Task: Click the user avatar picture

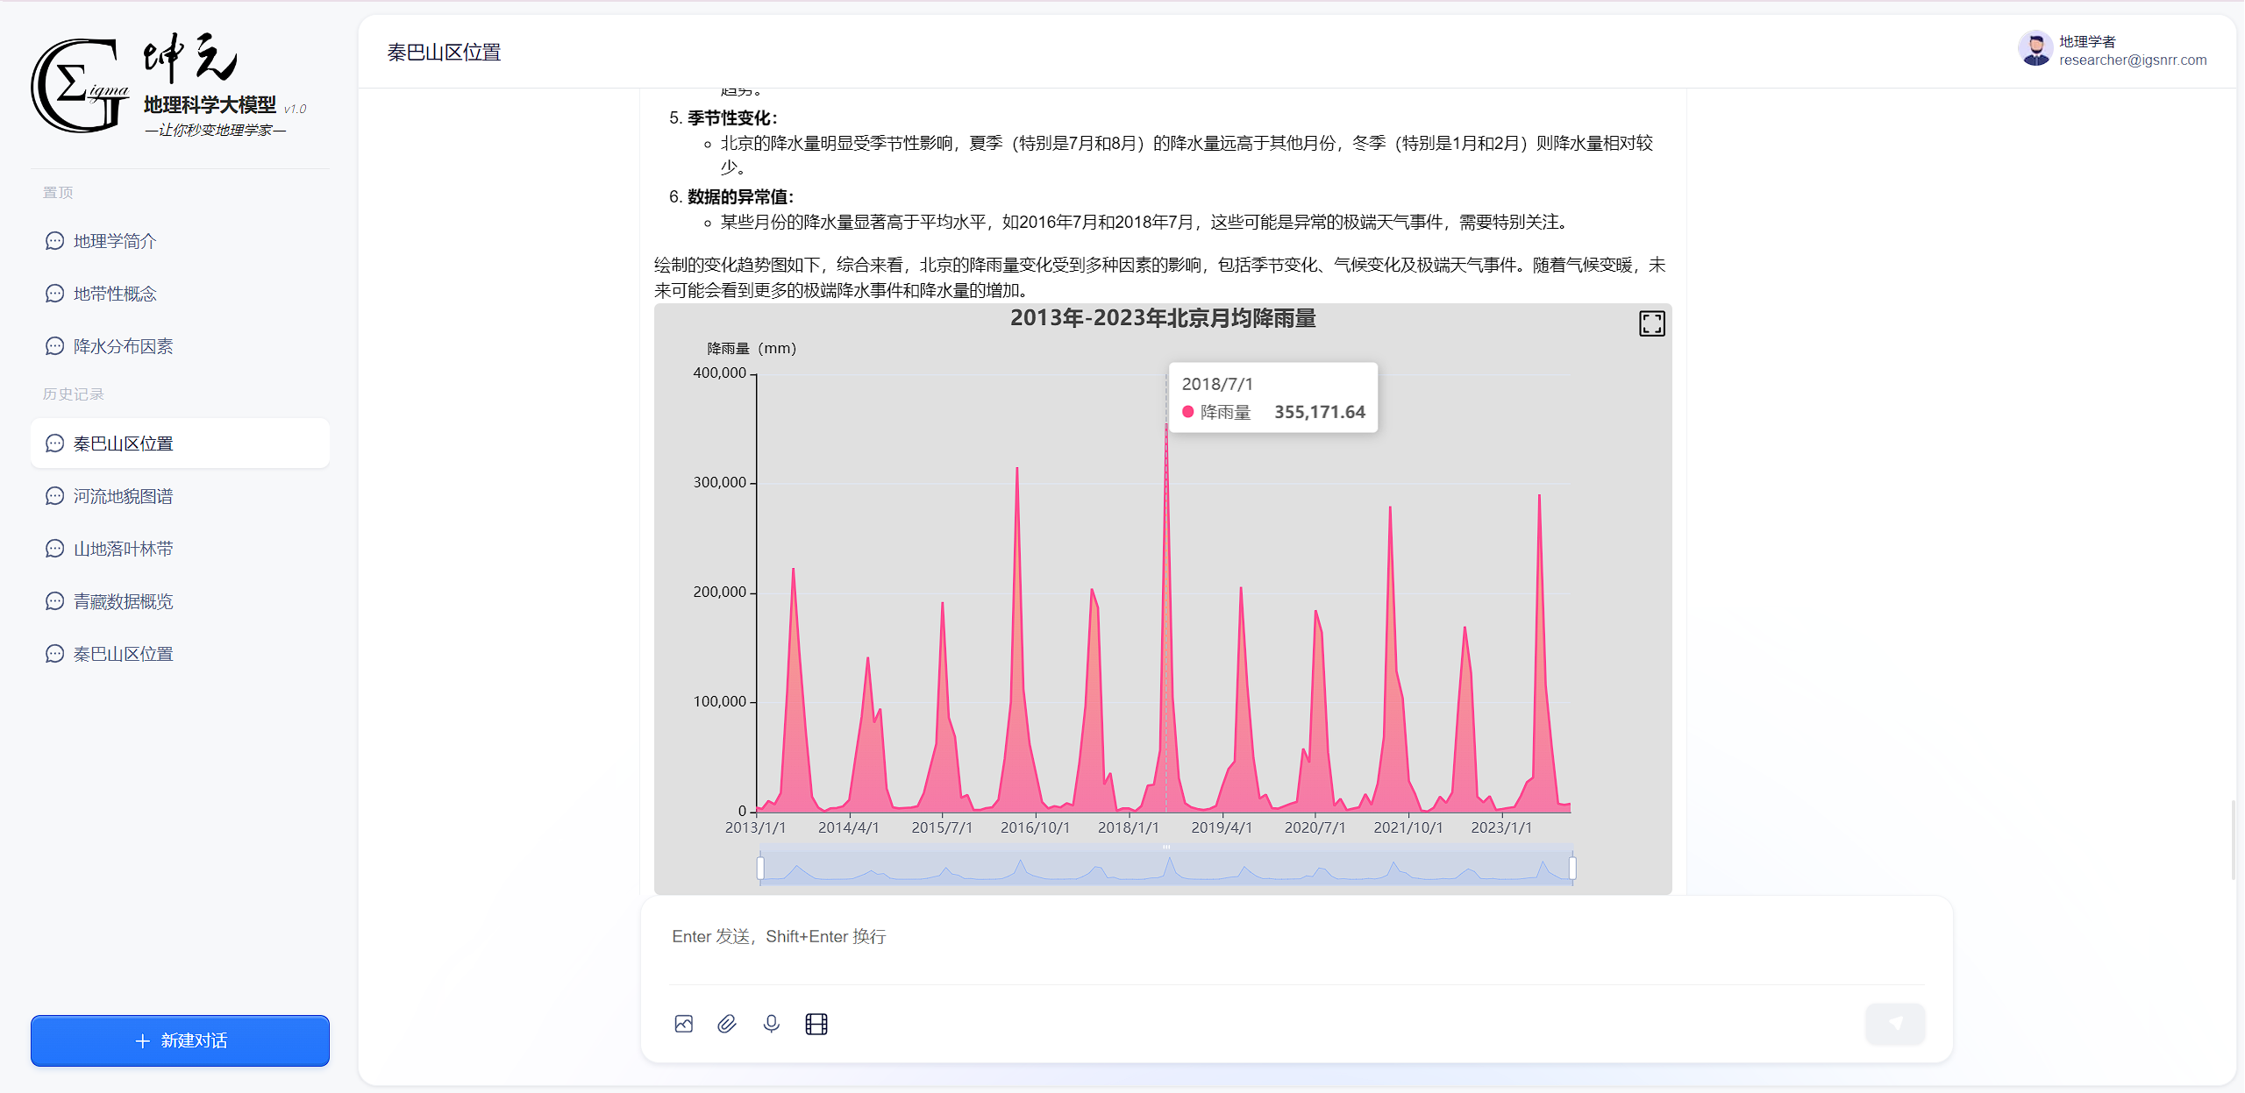Action: pyautogui.click(x=2035, y=49)
